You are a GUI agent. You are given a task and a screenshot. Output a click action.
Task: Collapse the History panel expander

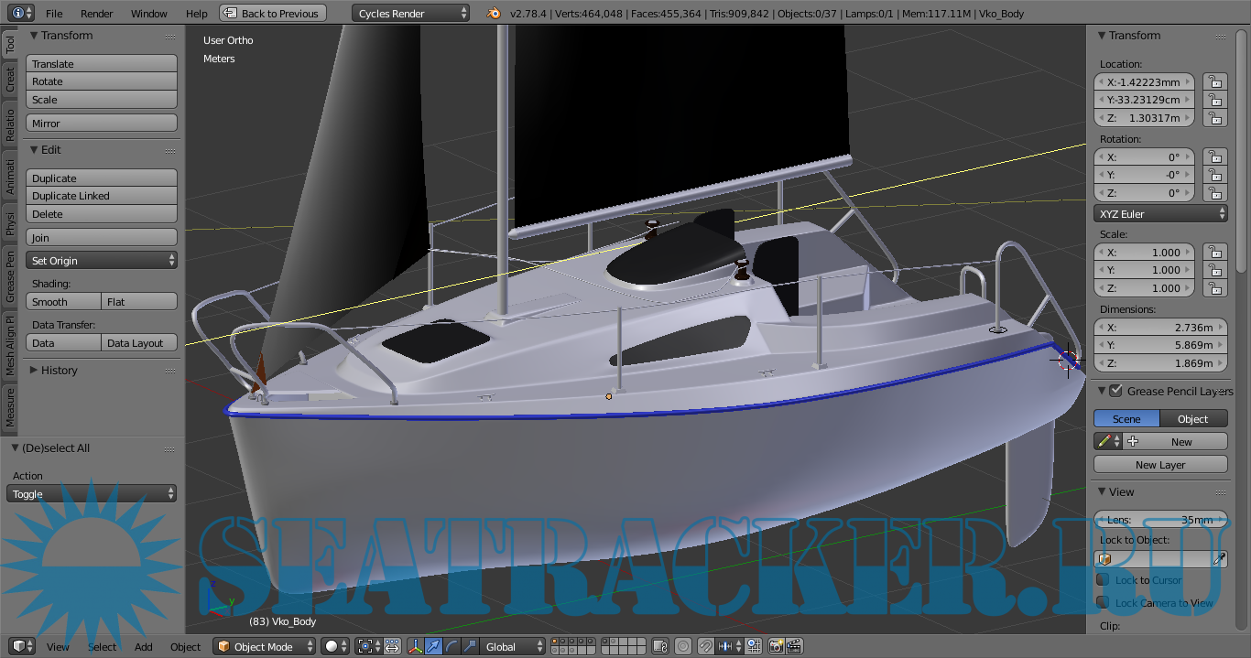(34, 371)
